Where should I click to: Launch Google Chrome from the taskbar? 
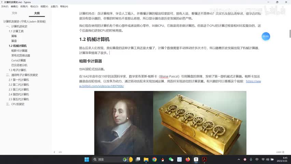coord(154,159)
